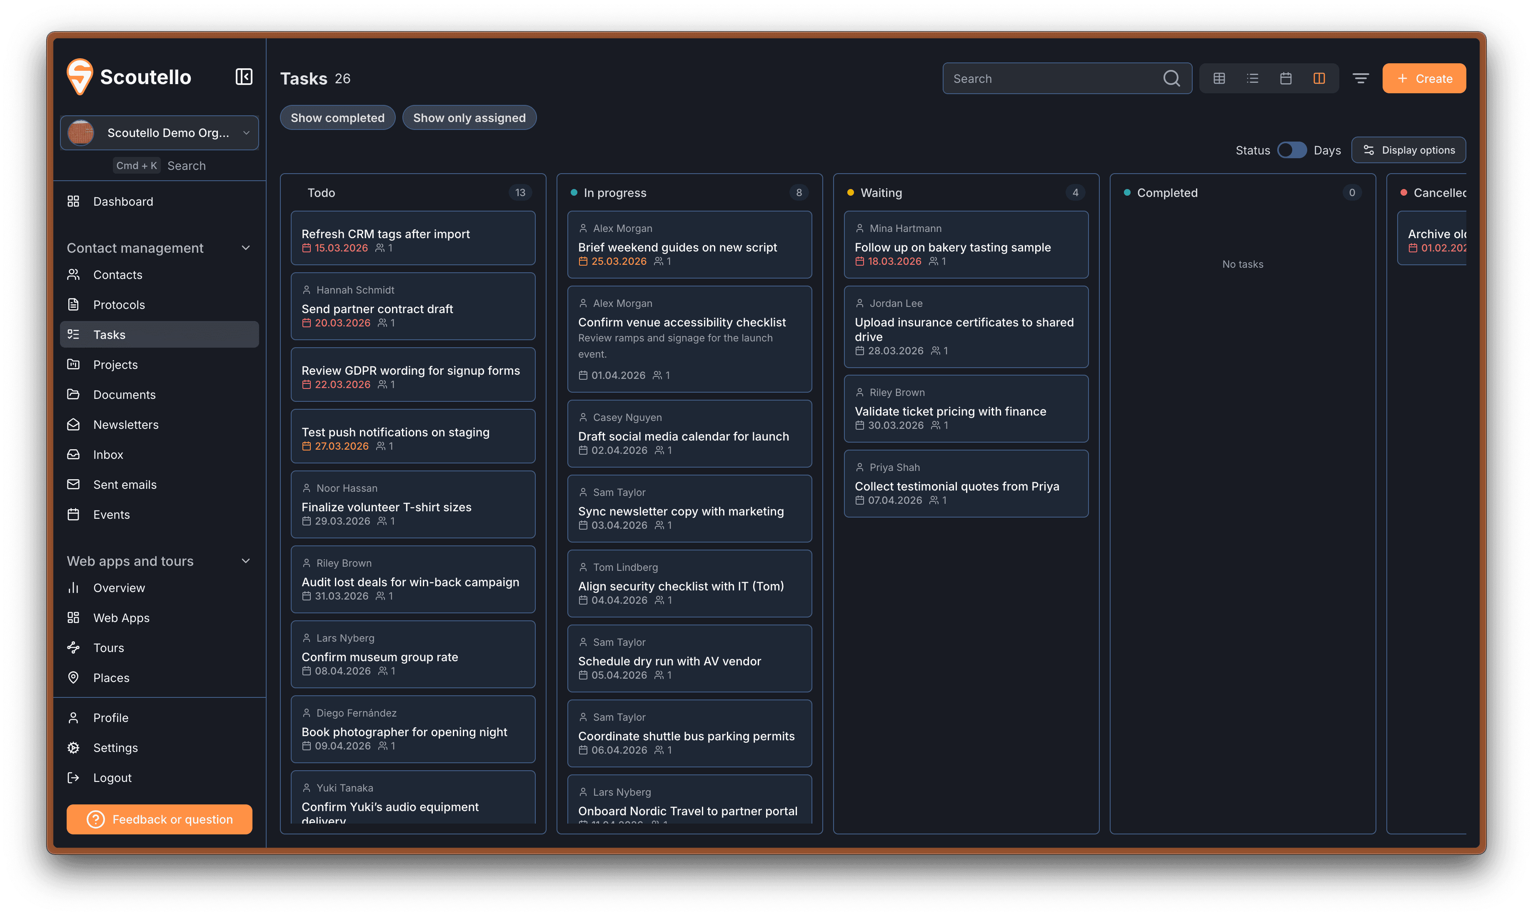Click the Settings gear icon

73,747
